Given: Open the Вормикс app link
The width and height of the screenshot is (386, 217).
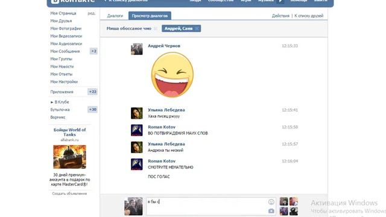Looking at the screenshot, I should click(x=58, y=118).
